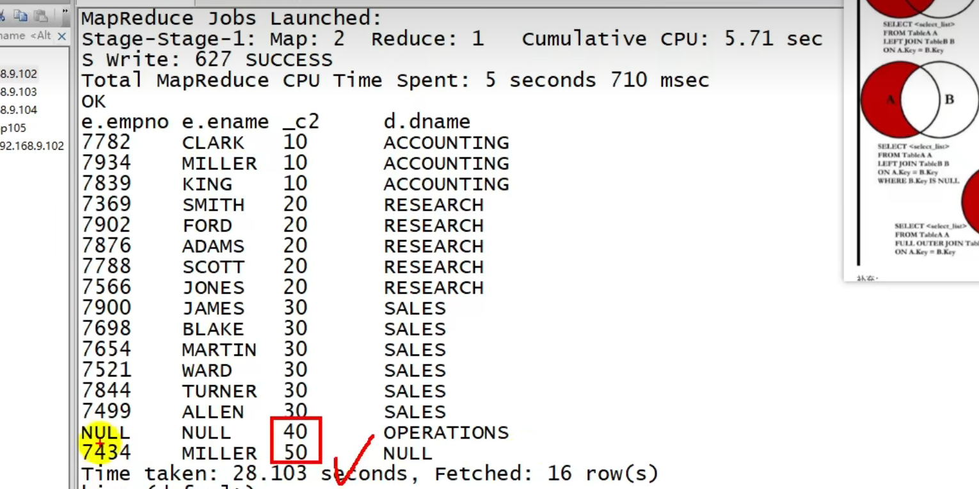
Task: Open the session ending in 8.9.104
Action: (19, 109)
